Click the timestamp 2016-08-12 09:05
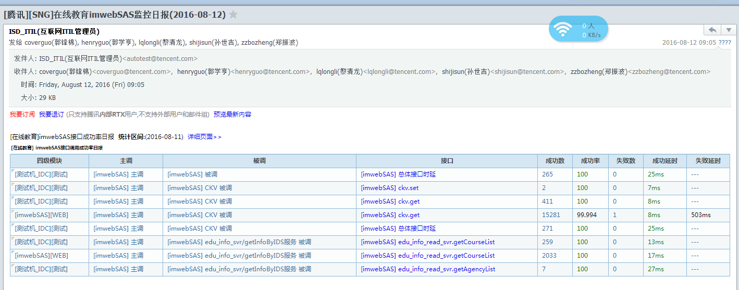Image resolution: width=739 pixels, height=290 pixels. click(x=689, y=43)
